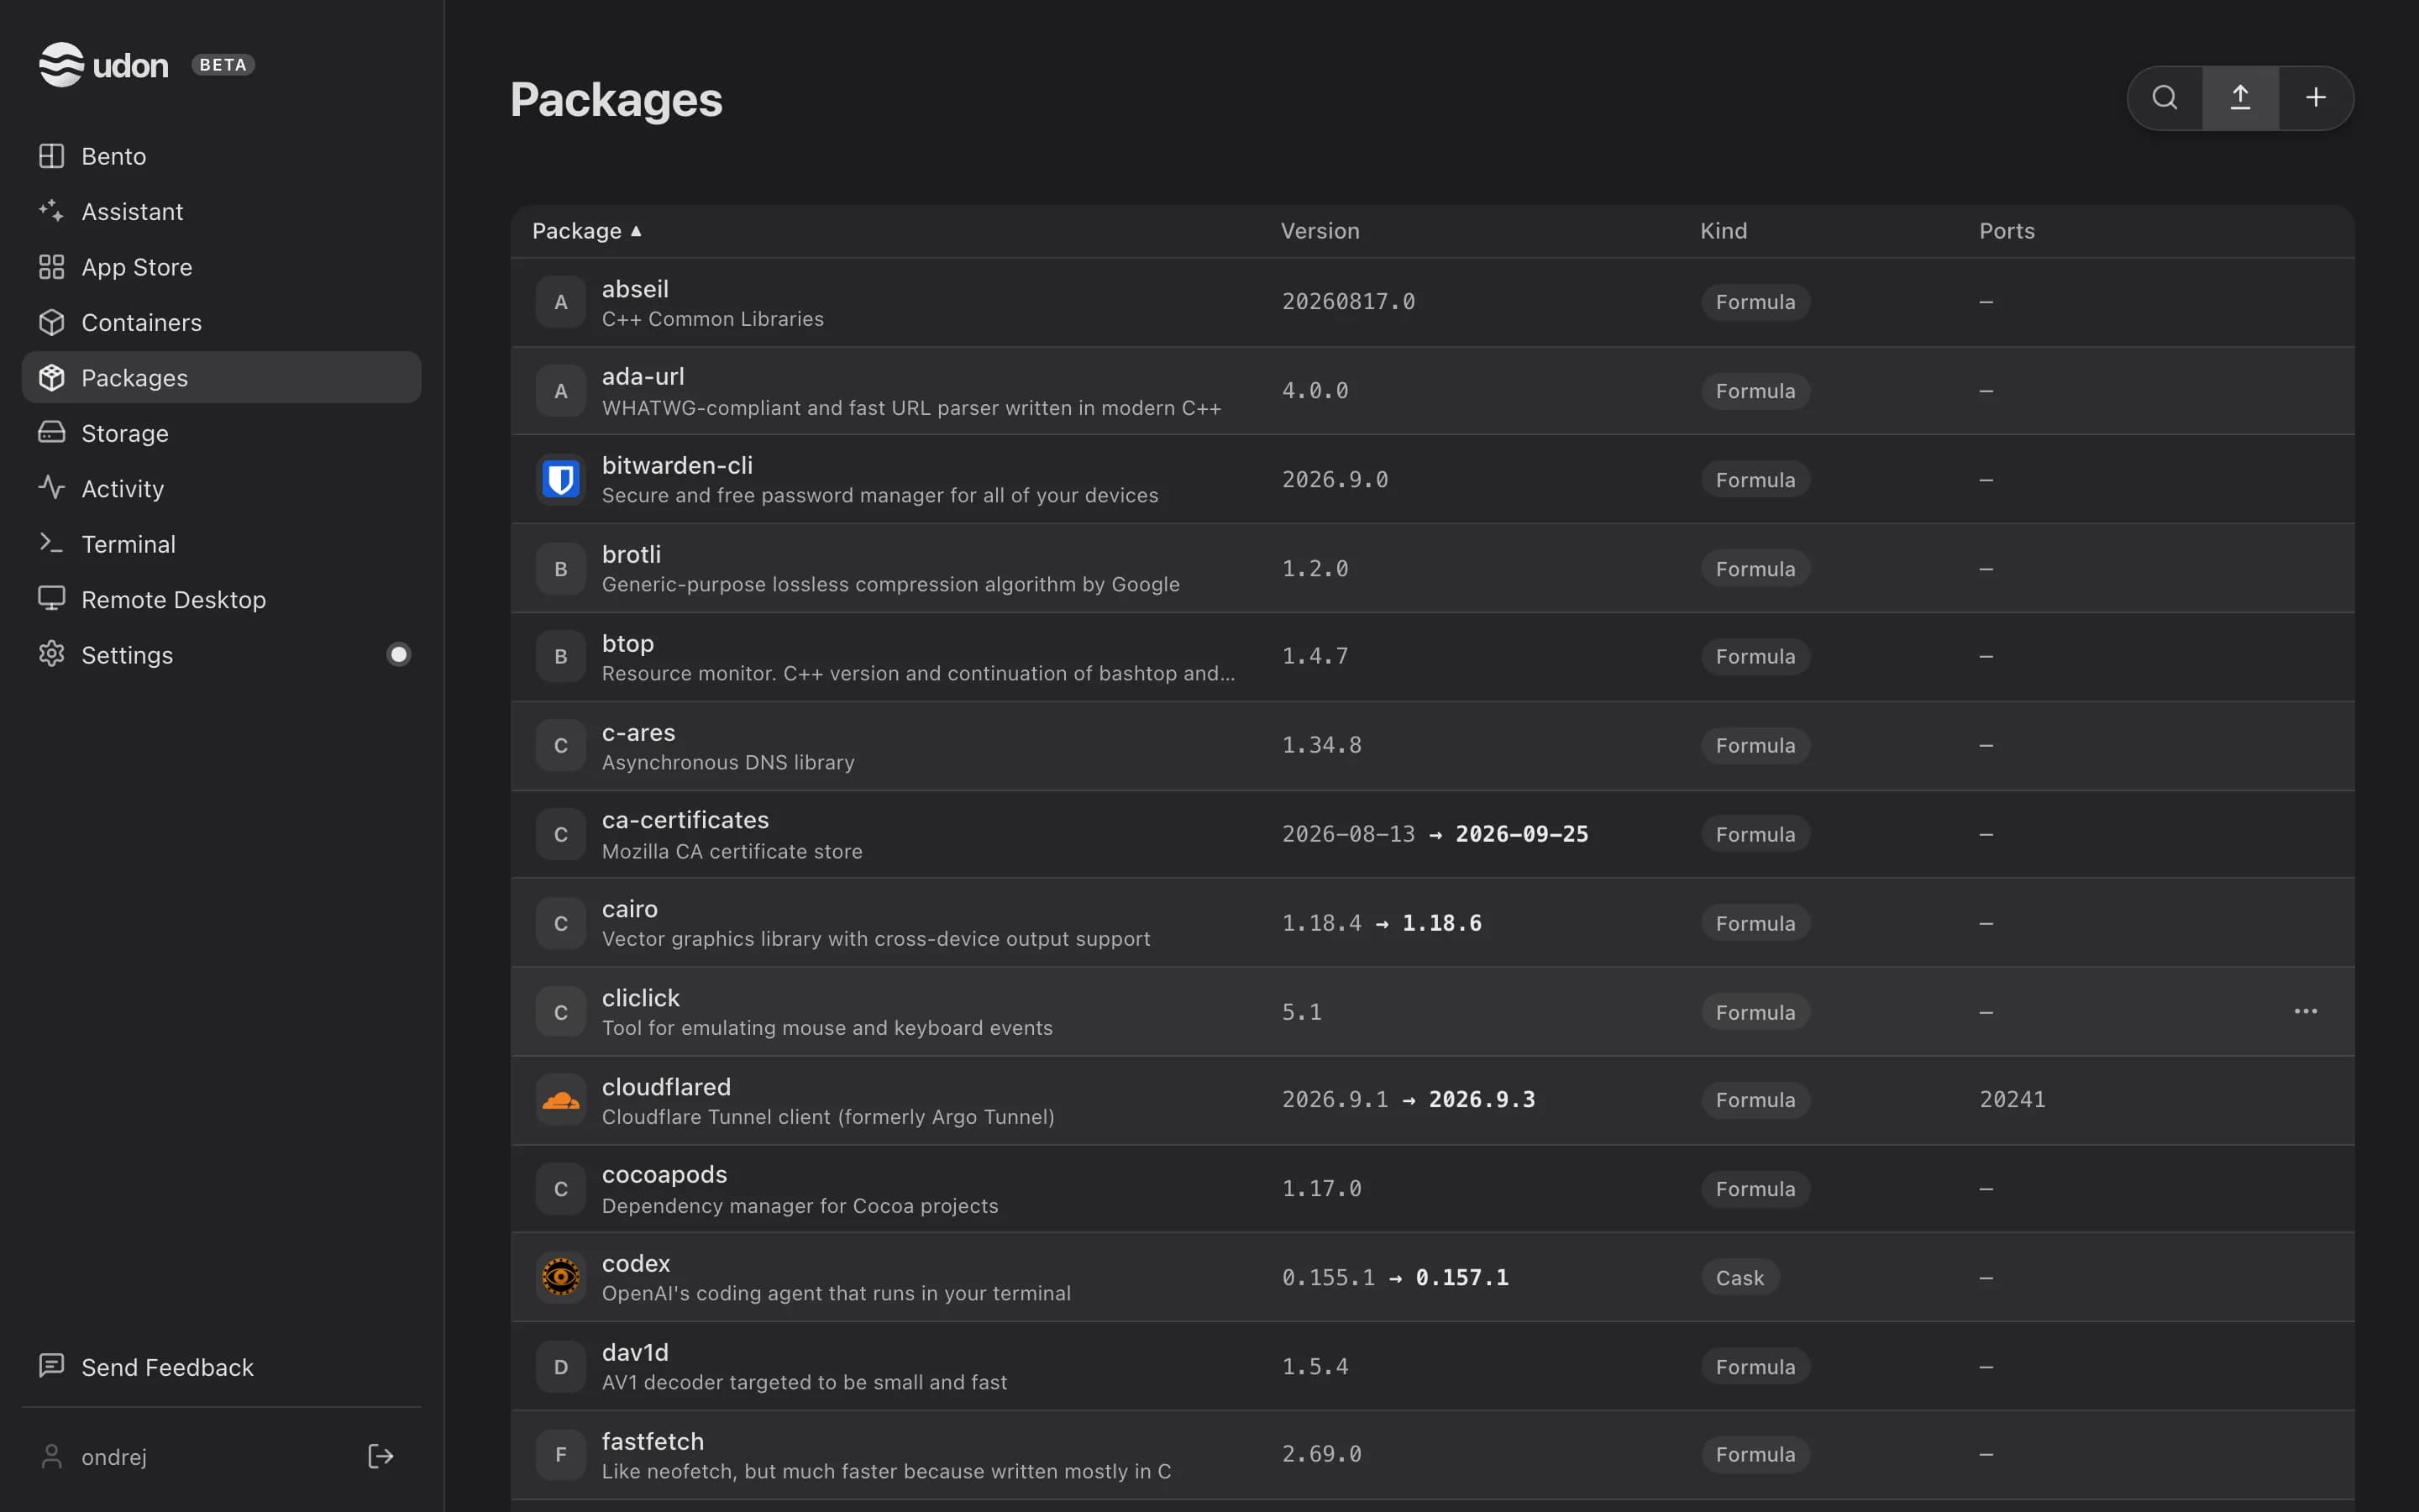Click the bitwarden-cli shield icon
This screenshot has width=2419, height=1512.
coord(561,480)
